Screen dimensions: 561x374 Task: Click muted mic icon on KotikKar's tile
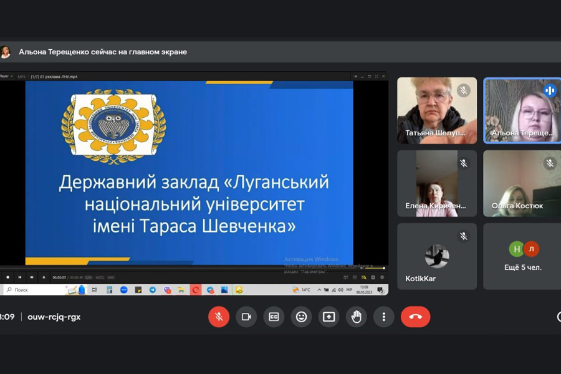pyautogui.click(x=464, y=236)
